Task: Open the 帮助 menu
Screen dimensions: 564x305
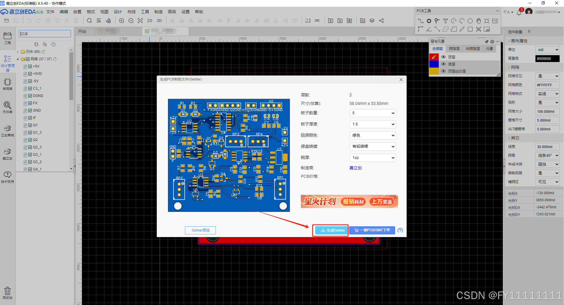Action: click(199, 12)
